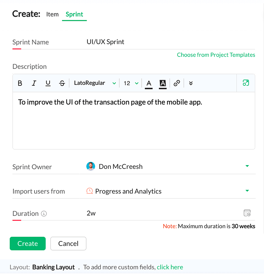Pick the text font color
Viewport: 264px width, 275px height.
149,83
